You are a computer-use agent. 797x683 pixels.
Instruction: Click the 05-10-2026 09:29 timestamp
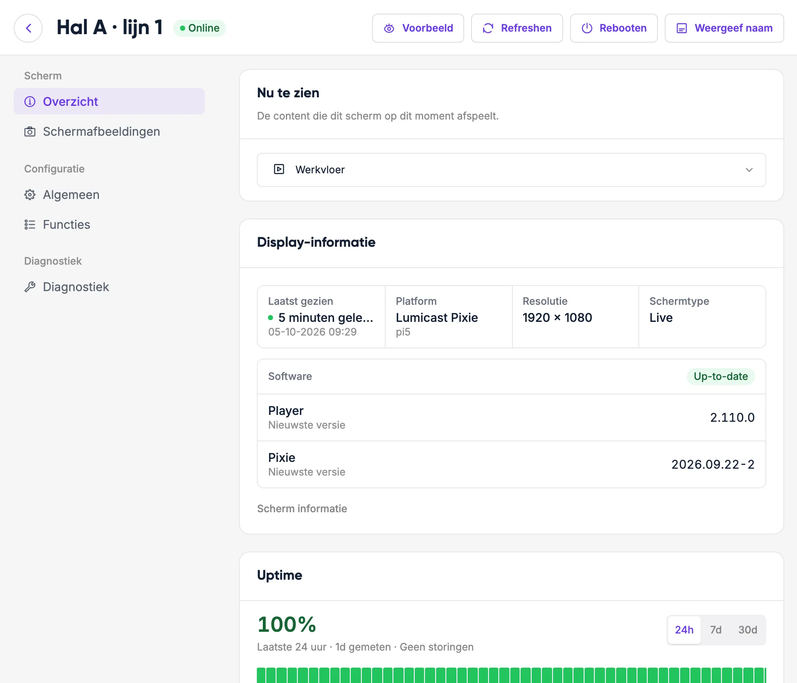(x=312, y=332)
